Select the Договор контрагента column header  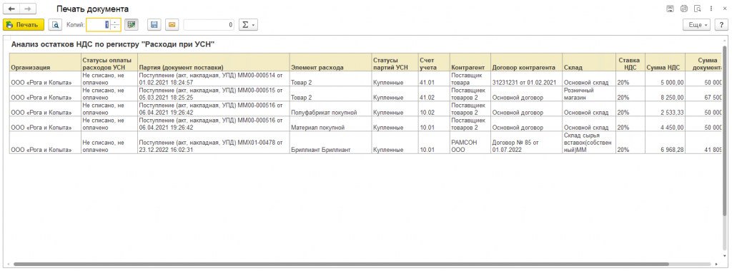[527, 62]
